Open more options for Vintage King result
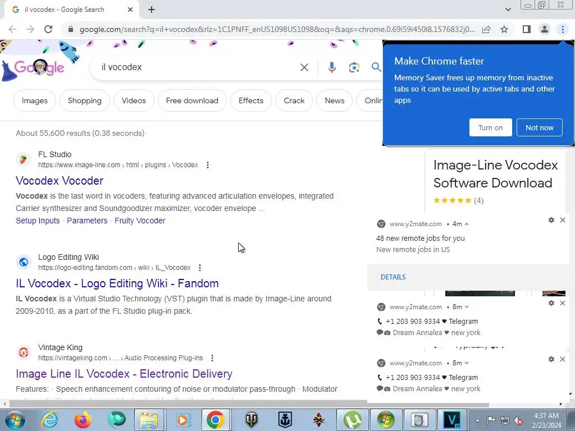 click(212, 357)
